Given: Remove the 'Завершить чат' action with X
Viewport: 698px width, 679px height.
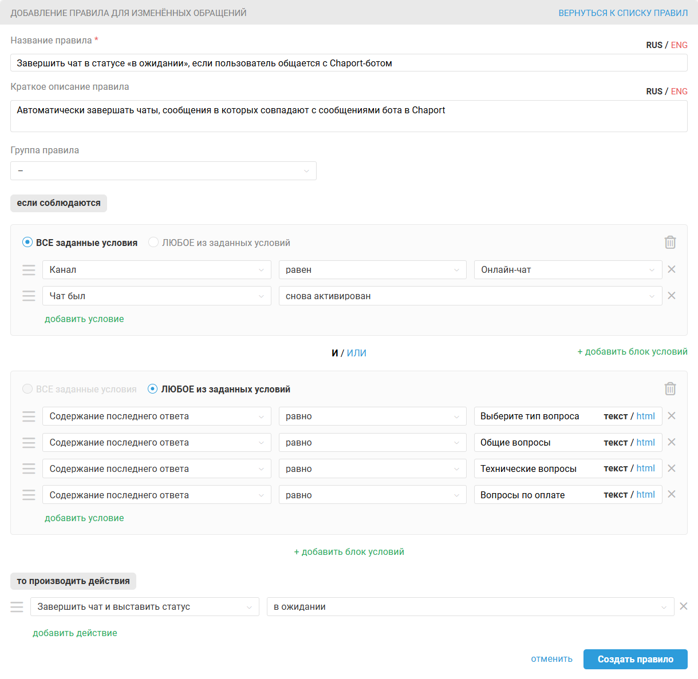Looking at the screenshot, I should tap(684, 606).
